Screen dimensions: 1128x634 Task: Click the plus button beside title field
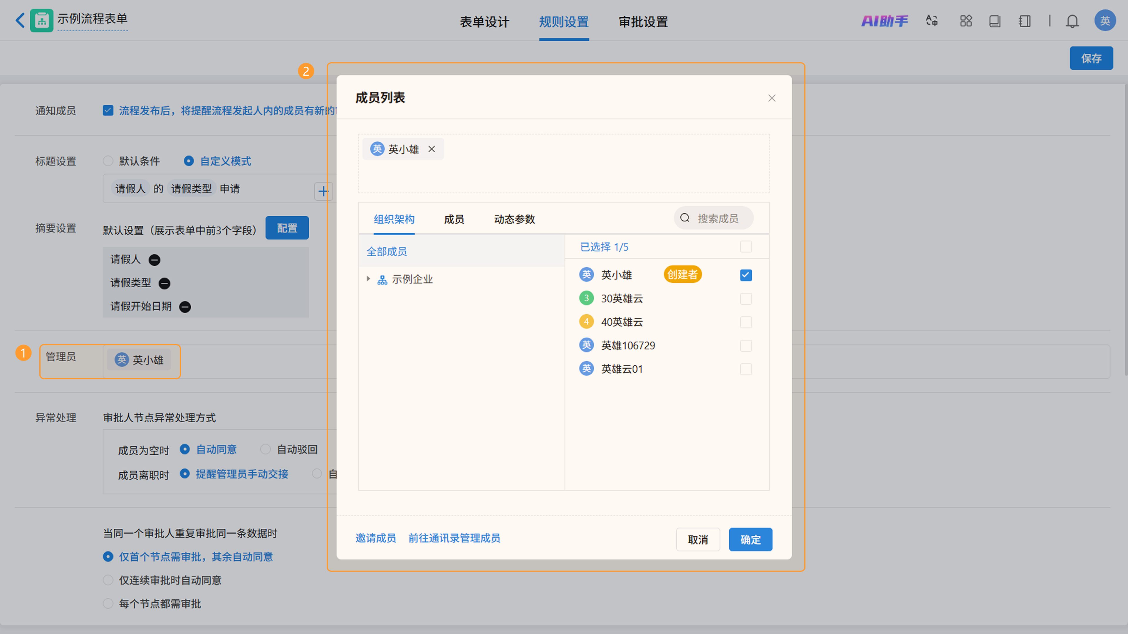pos(323,191)
